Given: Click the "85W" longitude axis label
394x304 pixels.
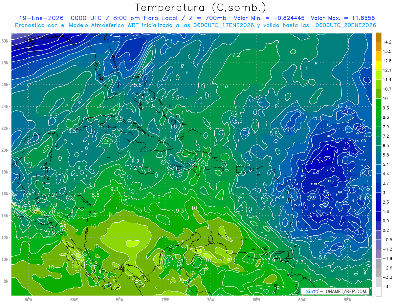Looking at the screenshot, I should 74,300.
